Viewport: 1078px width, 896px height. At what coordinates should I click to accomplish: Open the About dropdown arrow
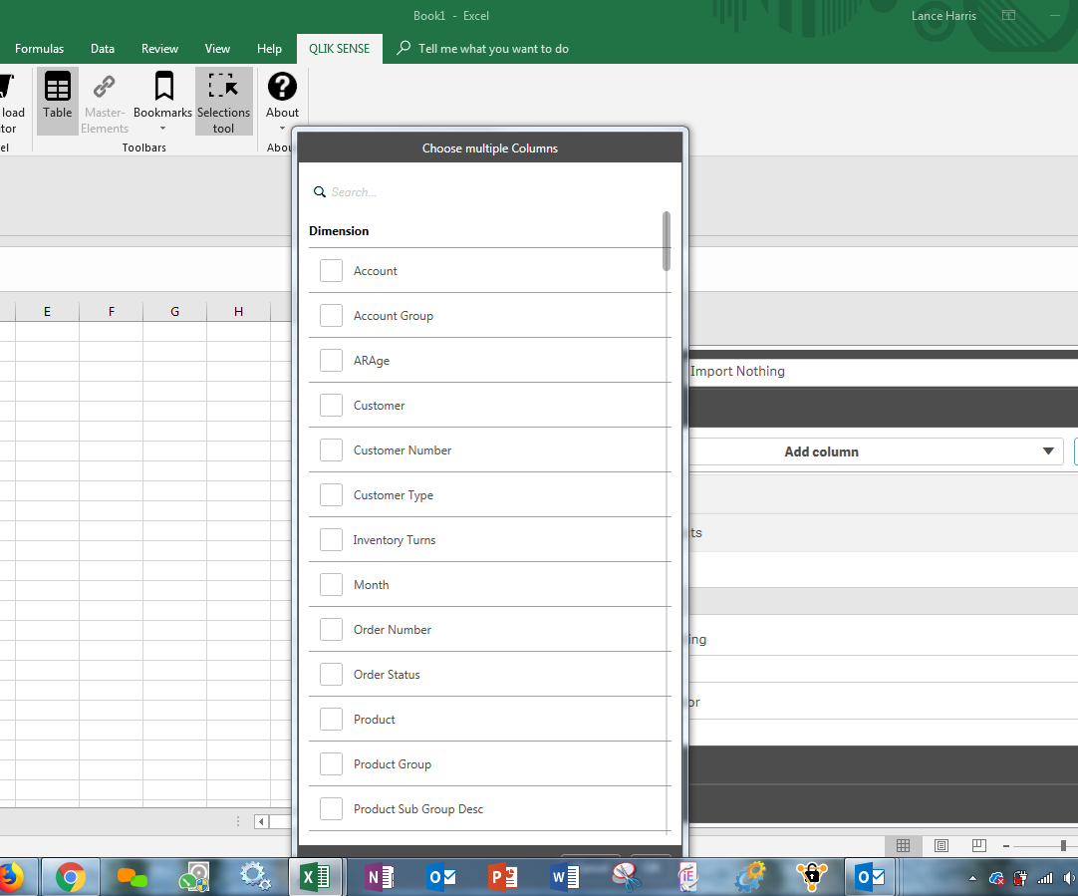pyautogui.click(x=282, y=129)
